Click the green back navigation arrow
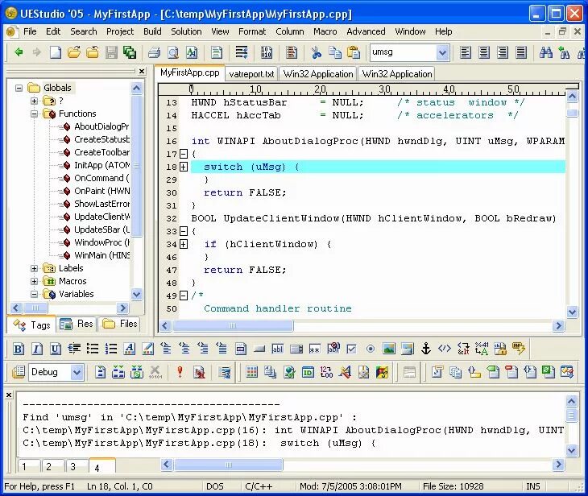The image size is (588, 496). (x=19, y=52)
